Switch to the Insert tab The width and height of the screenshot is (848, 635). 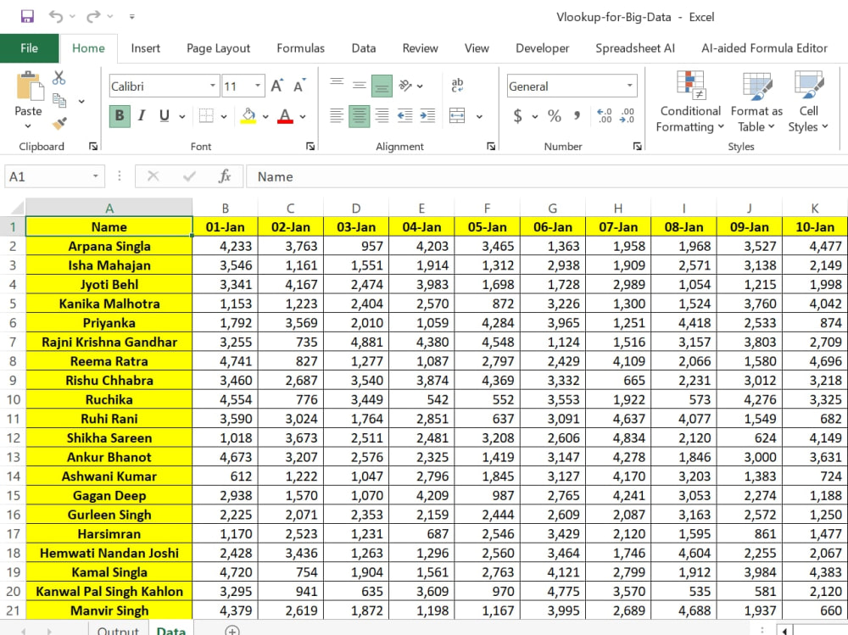(x=146, y=48)
